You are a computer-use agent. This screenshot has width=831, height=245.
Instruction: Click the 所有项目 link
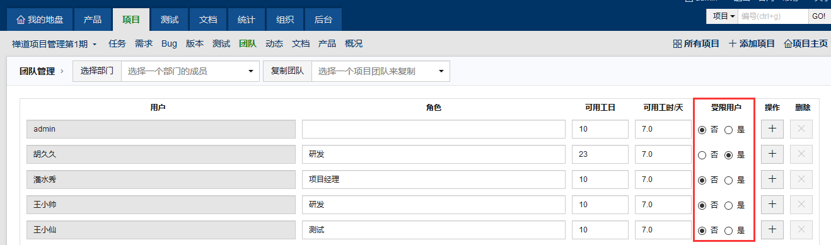(696, 44)
